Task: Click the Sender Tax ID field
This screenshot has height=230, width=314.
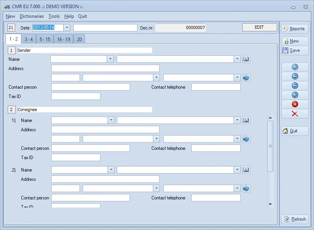Action: point(76,96)
